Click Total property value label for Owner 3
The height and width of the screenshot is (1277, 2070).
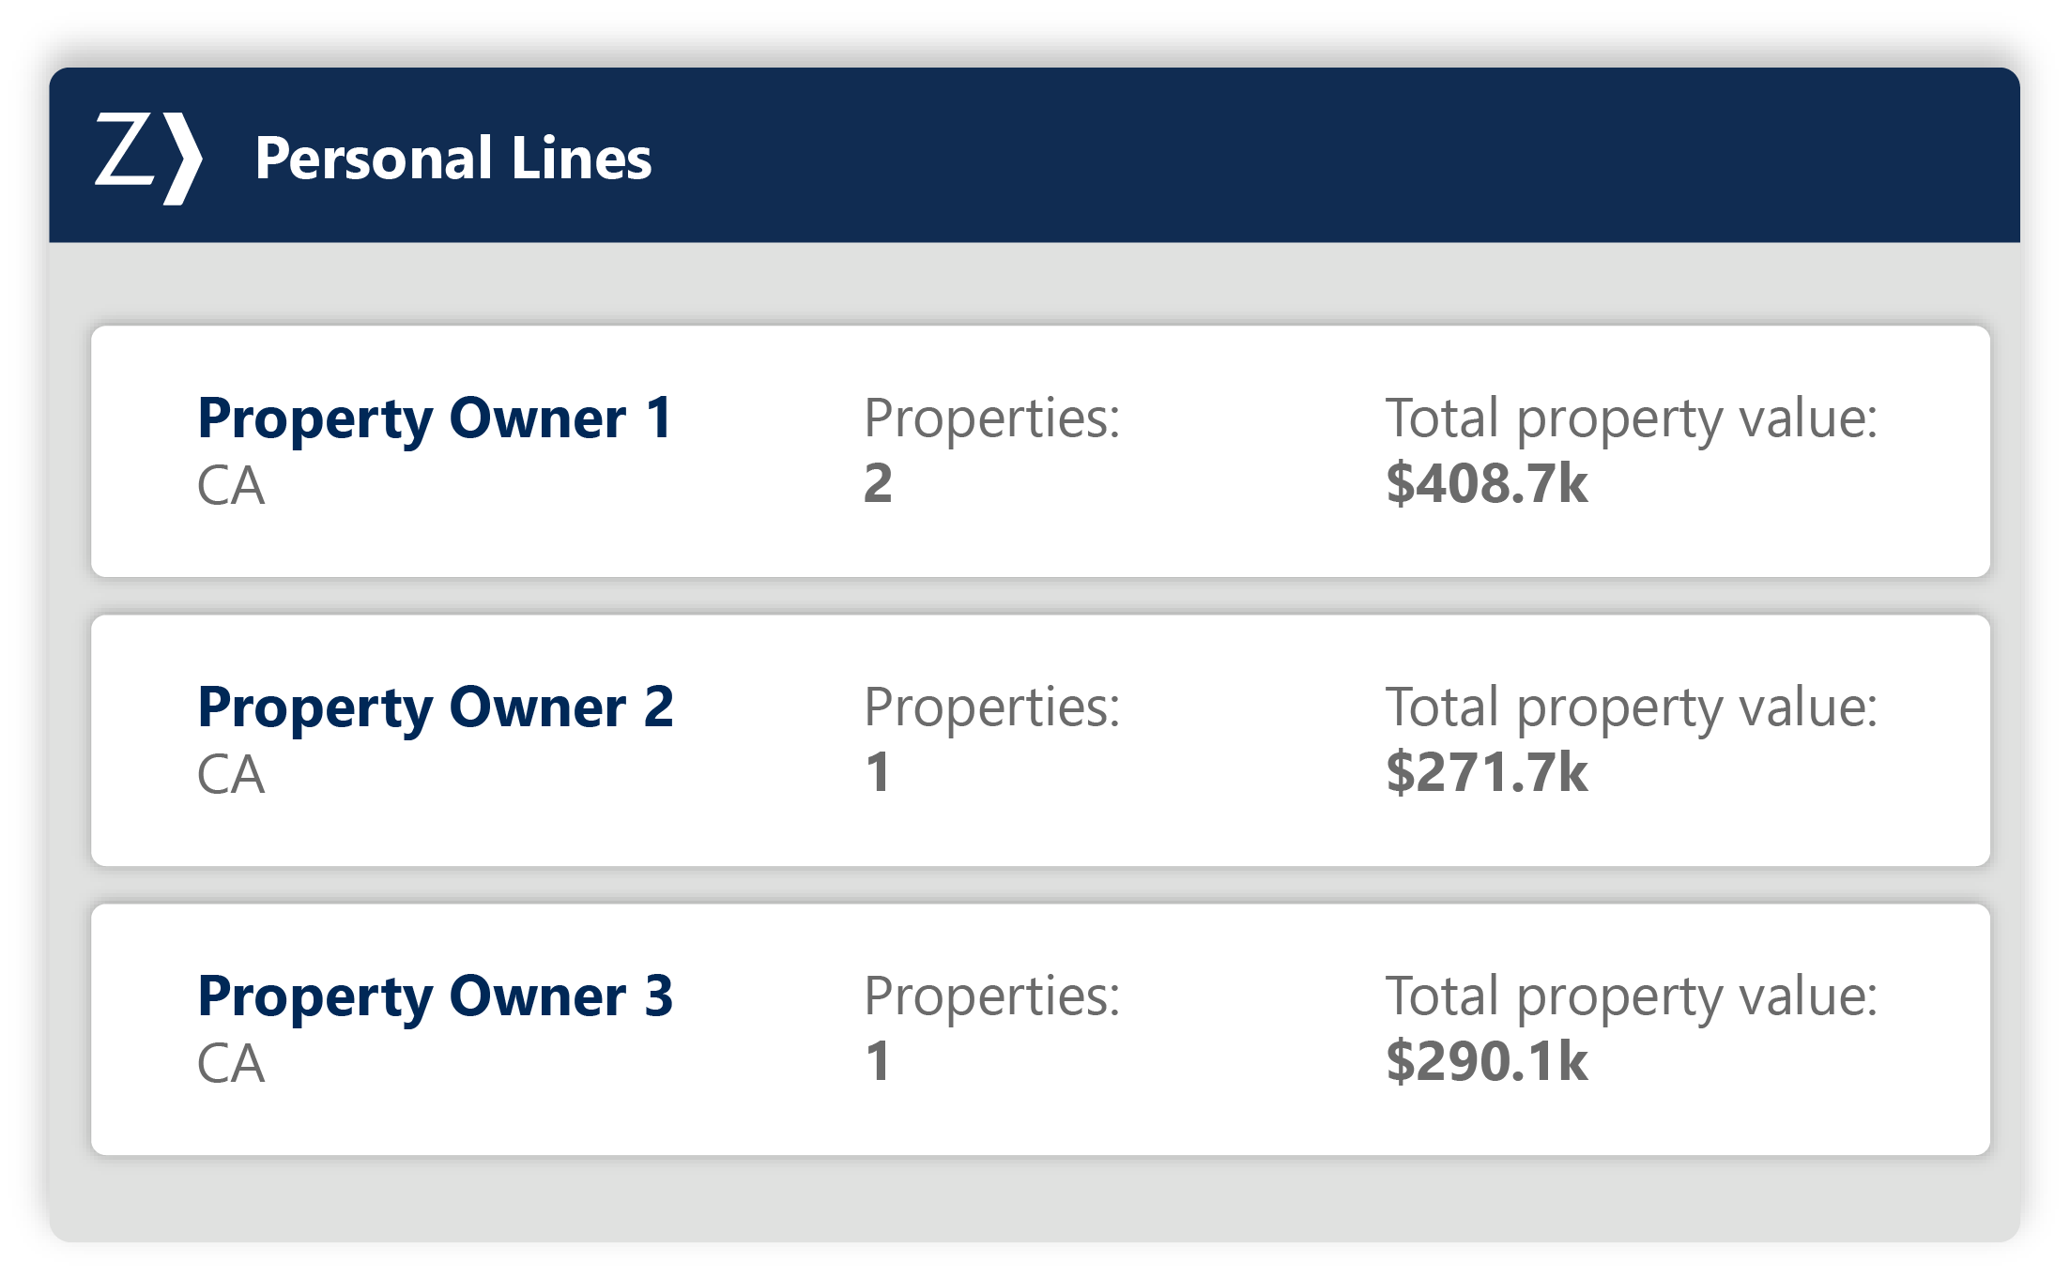tap(1631, 996)
